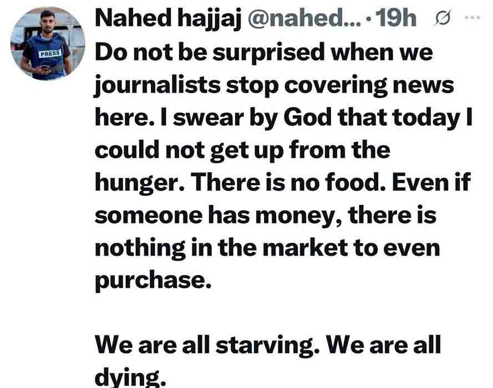This screenshot has height=388, width=493.
Task: Open the truncated @nahed... handle
Action: [x=304, y=19]
